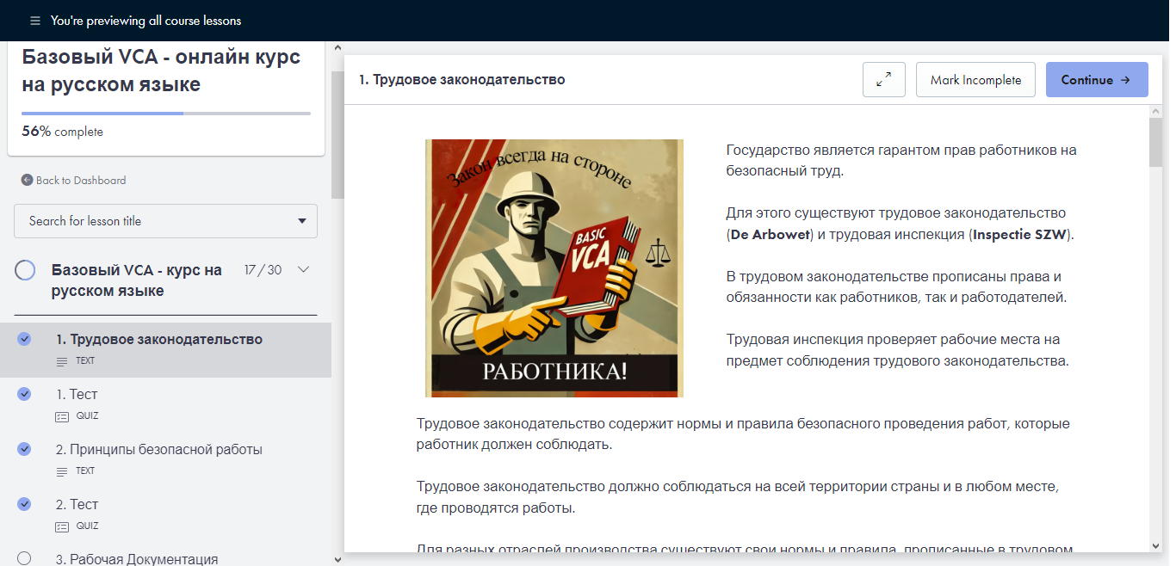Click the 56% course progress bar
This screenshot has width=1176, height=566.
click(166, 113)
